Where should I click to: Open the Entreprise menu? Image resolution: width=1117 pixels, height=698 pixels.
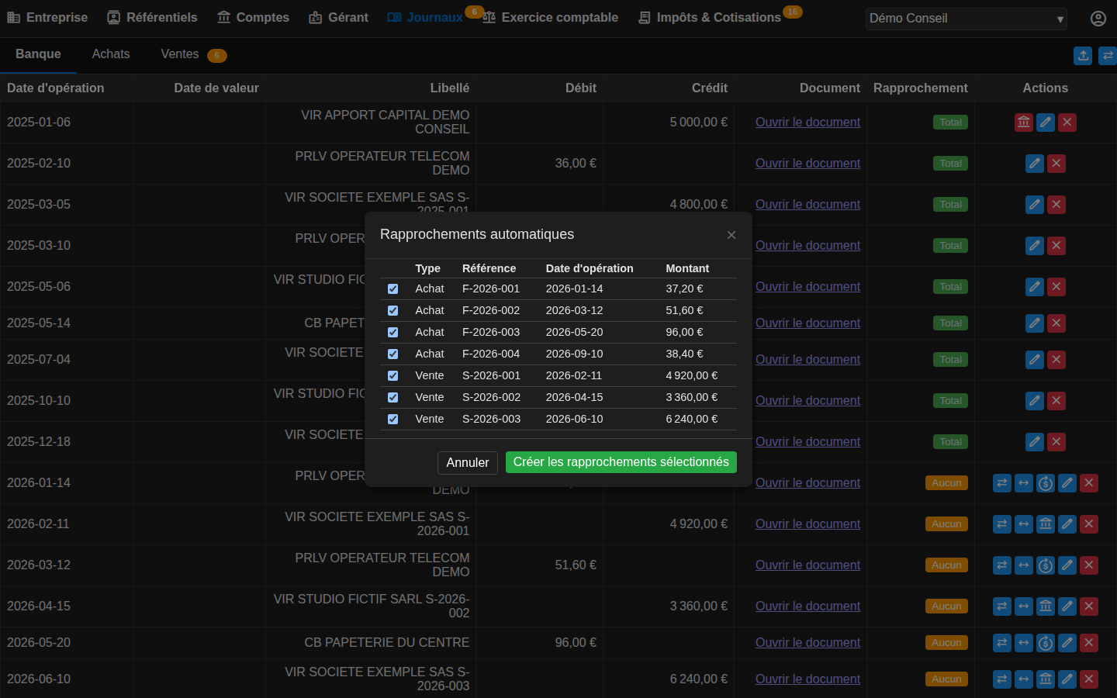coord(47,17)
